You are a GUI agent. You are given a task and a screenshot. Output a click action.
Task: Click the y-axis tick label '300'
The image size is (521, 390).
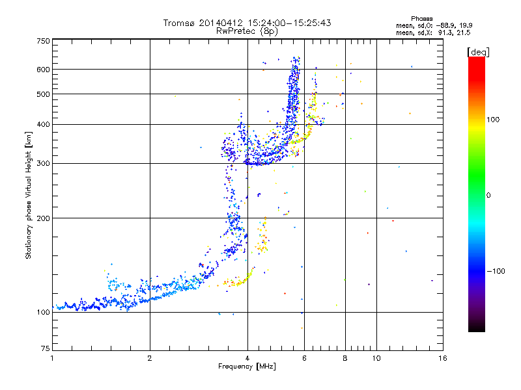[x=43, y=164]
